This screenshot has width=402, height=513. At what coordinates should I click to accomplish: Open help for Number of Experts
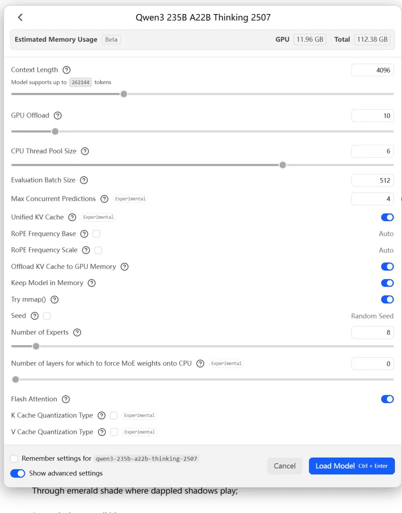click(77, 332)
